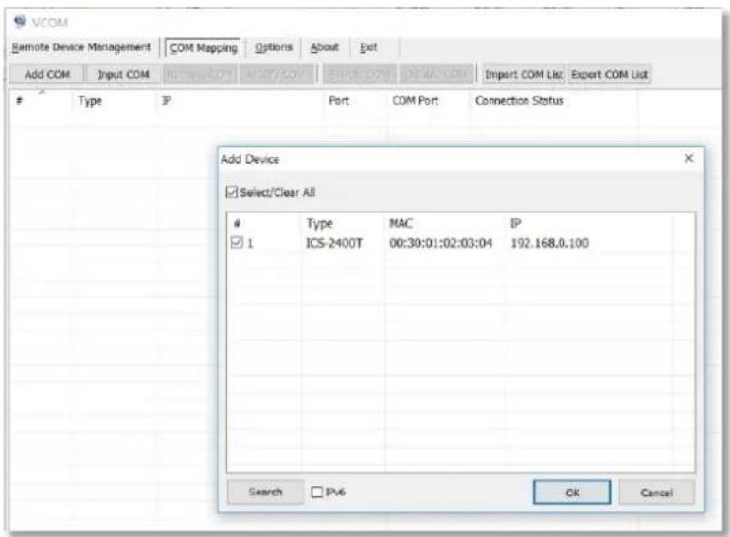Toggle the Select/Clear All checkbox
This screenshot has width=730, height=537.
[x=231, y=192]
